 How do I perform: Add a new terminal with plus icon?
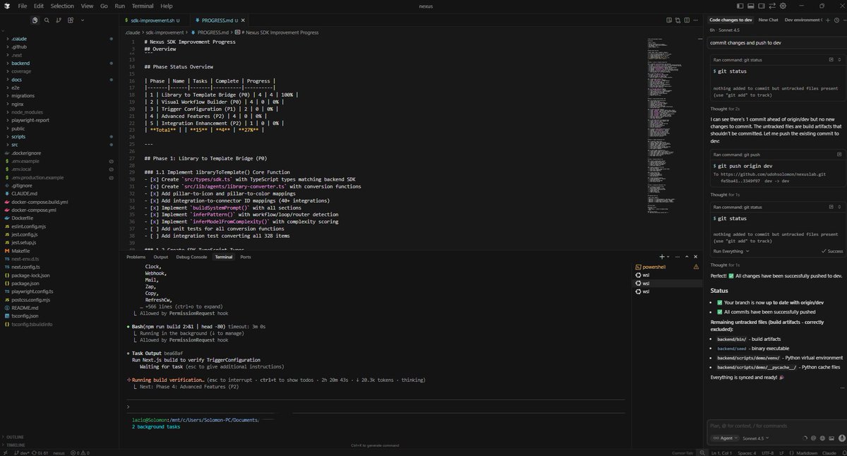point(662,256)
